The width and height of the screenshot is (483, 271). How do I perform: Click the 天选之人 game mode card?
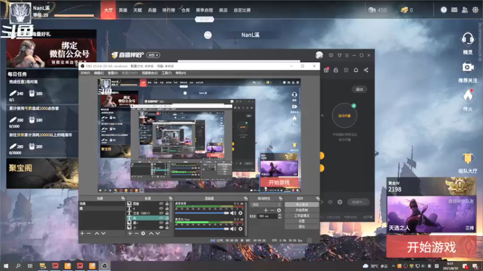click(431, 214)
